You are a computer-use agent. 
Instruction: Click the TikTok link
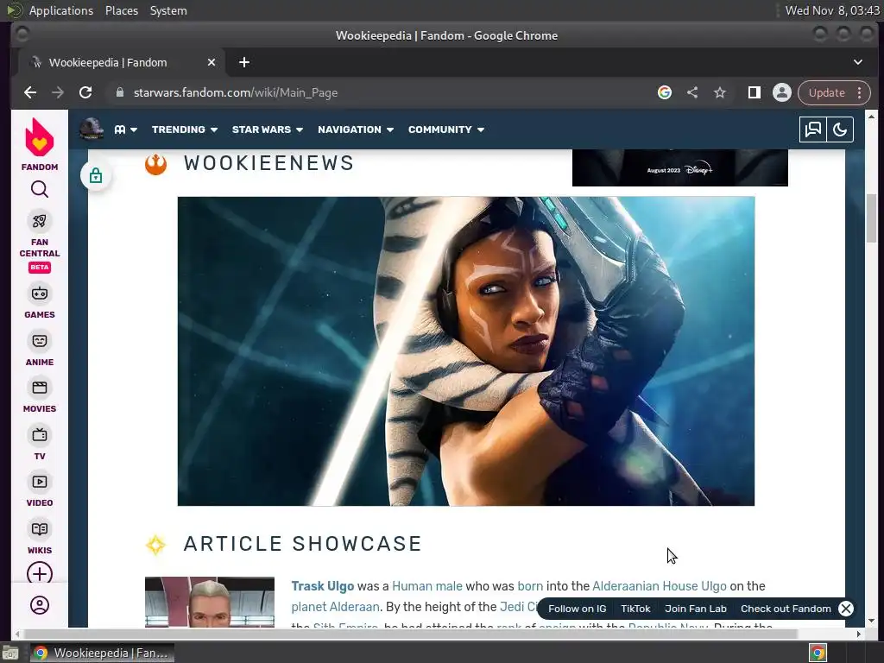(635, 609)
